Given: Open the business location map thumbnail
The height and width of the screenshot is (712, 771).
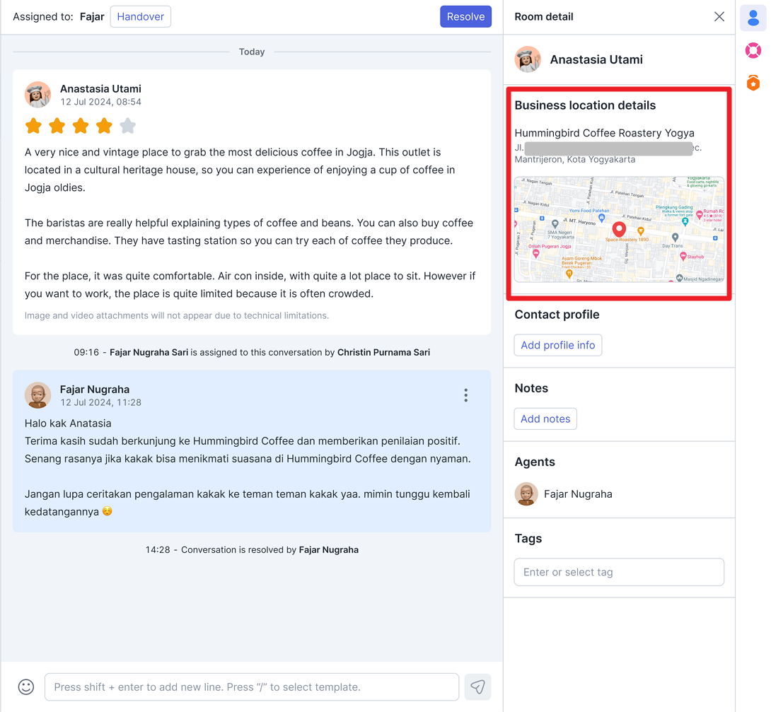Looking at the screenshot, I should (619, 229).
